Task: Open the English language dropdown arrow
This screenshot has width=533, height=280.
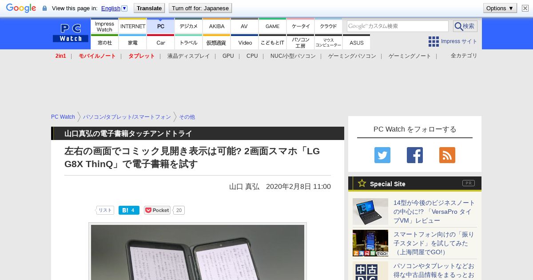Action: point(124,8)
